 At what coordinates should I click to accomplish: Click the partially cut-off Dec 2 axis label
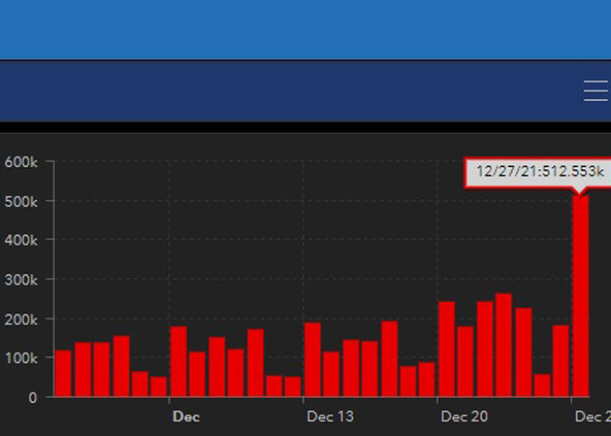pos(593,417)
